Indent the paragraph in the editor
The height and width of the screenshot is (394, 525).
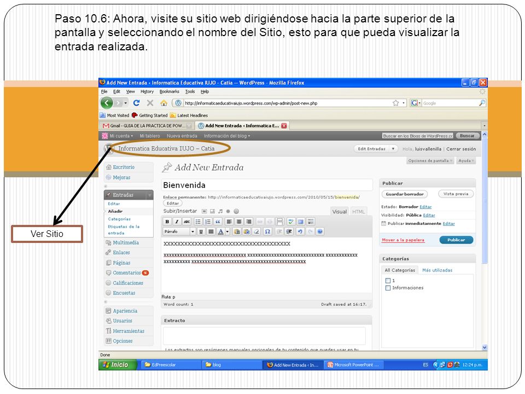point(289,231)
